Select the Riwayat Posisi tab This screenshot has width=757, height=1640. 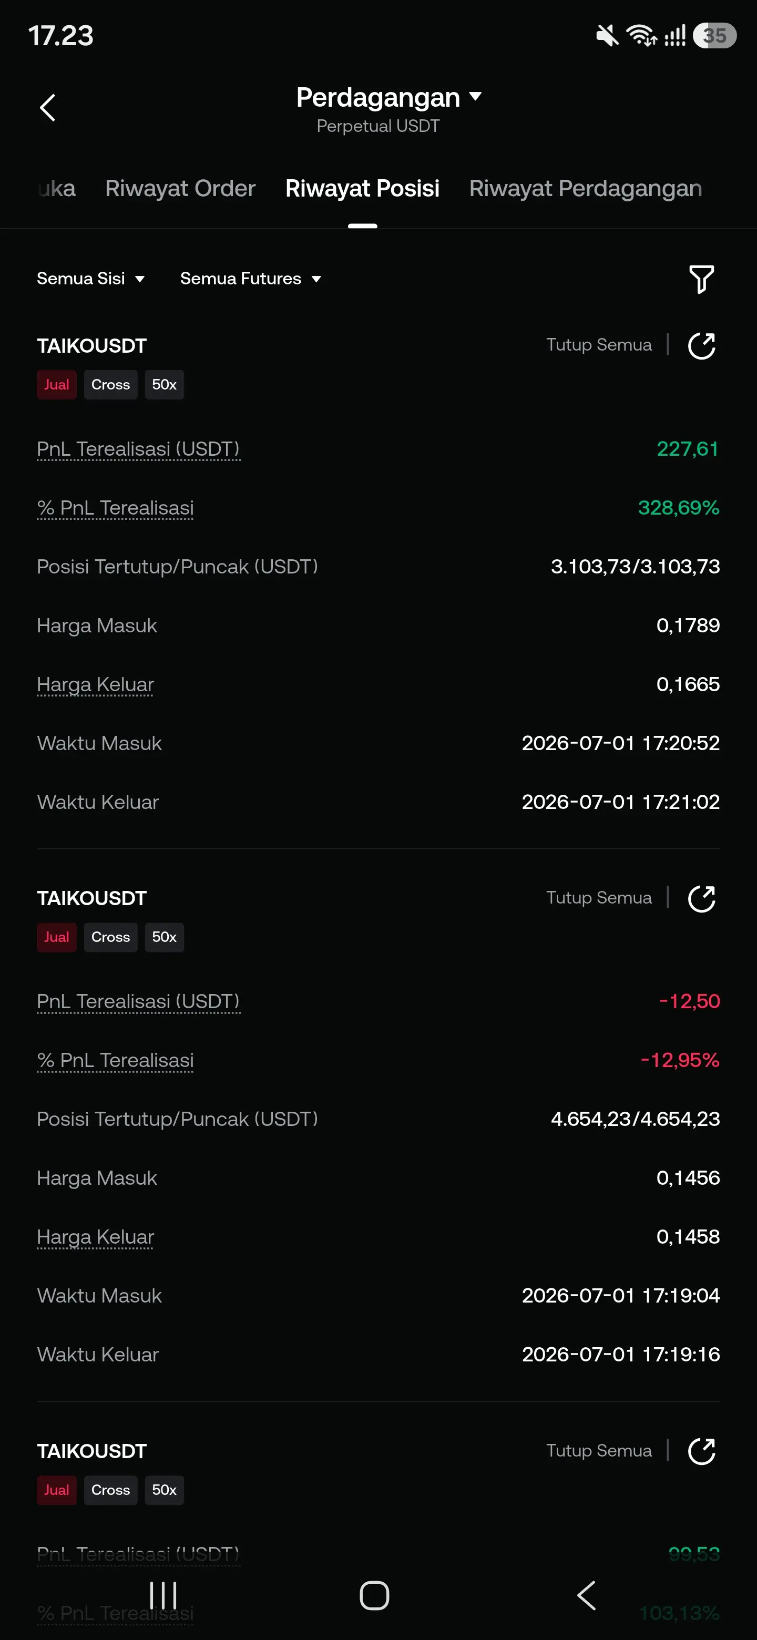tap(362, 189)
